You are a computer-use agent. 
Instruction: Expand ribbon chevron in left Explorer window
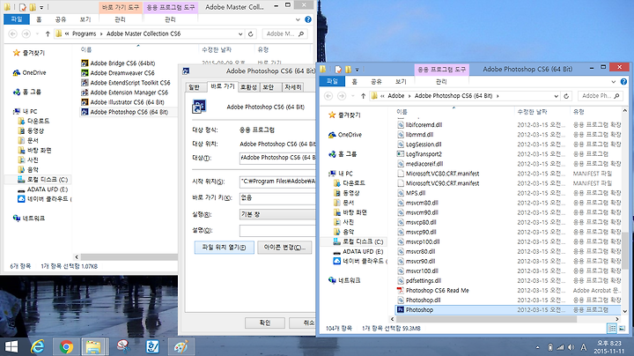(298, 19)
